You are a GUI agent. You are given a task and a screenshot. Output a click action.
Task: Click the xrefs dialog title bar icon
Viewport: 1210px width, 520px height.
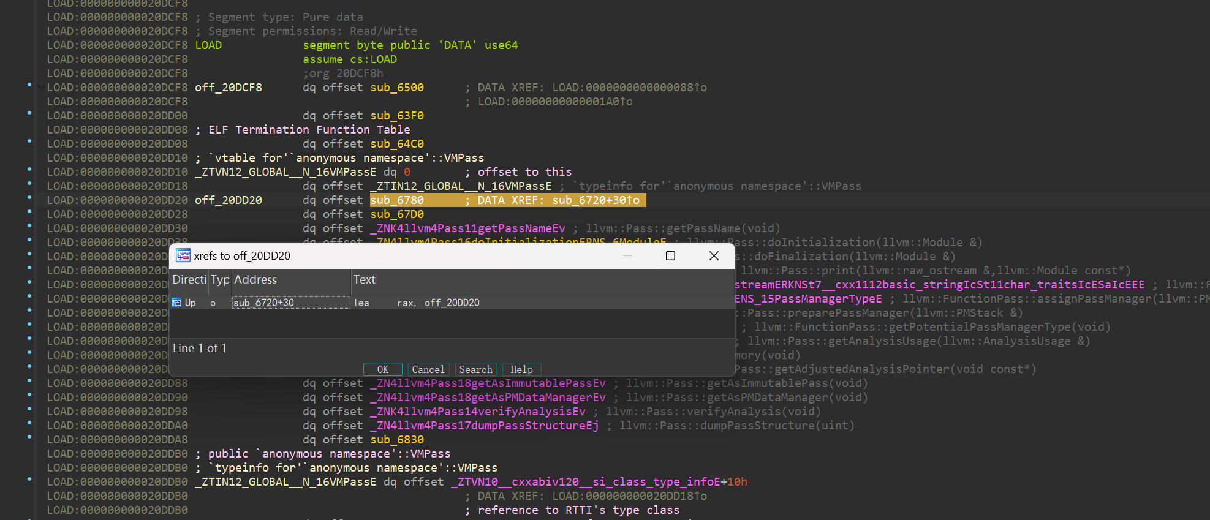coord(183,255)
